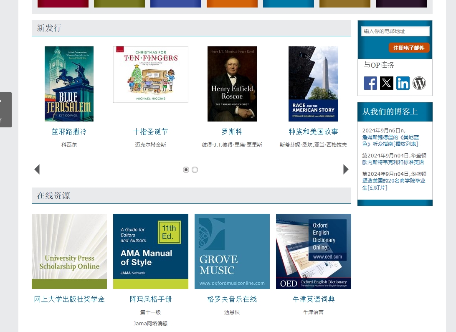Image resolution: width=456 pixels, height=332 pixels.
Task: Click the email address input field
Action: [395, 31]
